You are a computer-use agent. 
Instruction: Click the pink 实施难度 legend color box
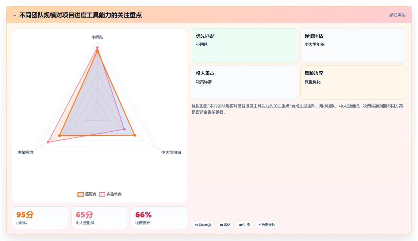coord(102,194)
